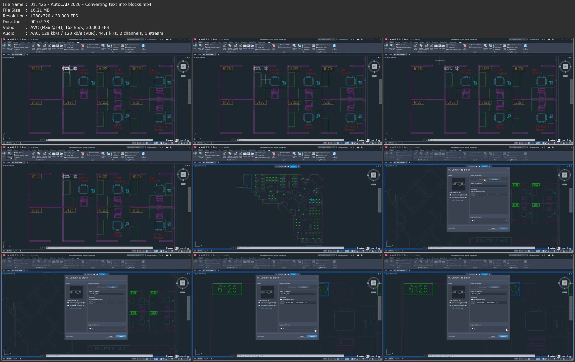
Task: Open Manage Attributes in the full floor-plan frame
Action: tap(236, 155)
